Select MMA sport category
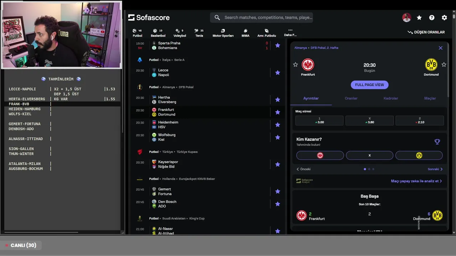Image resolution: width=456 pixels, height=256 pixels. coord(245,33)
